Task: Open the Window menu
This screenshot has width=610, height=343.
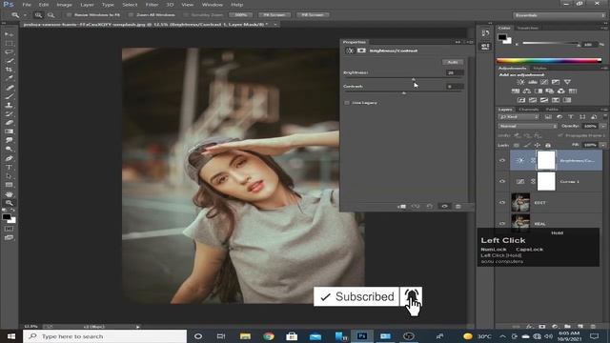Action: click(212, 5)
